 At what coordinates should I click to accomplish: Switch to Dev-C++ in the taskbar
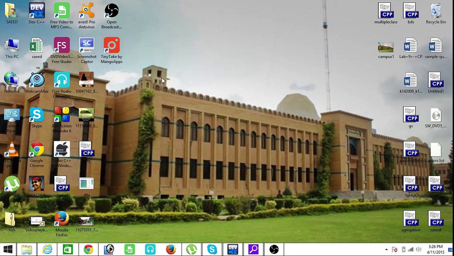click(233, 249)
